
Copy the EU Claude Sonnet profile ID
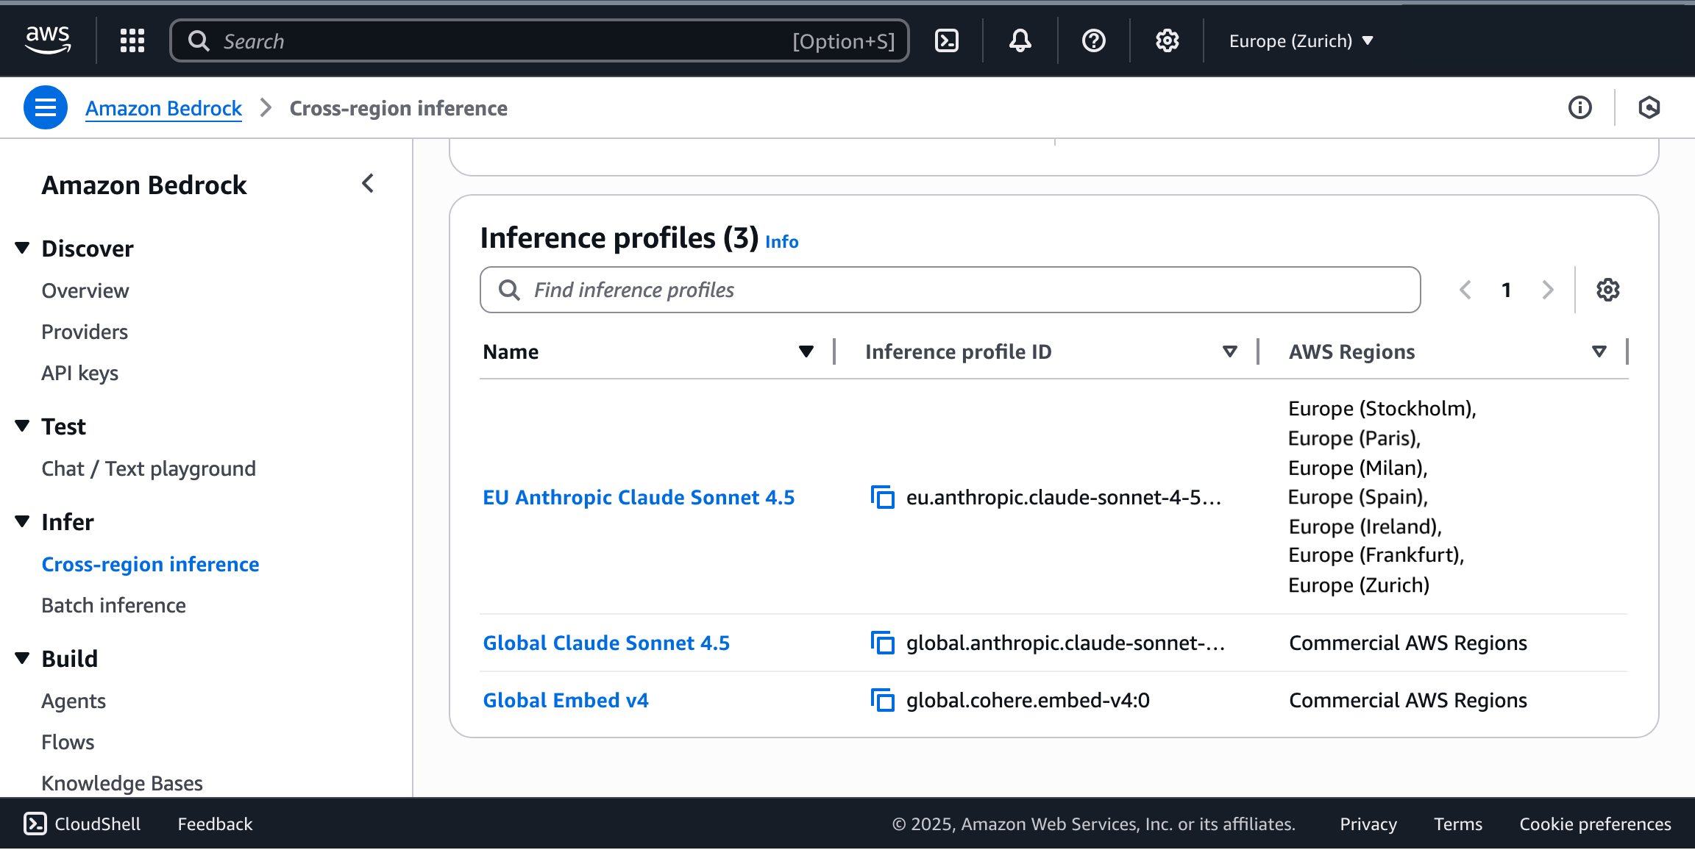pyautogui.click(x=882, y=498)
